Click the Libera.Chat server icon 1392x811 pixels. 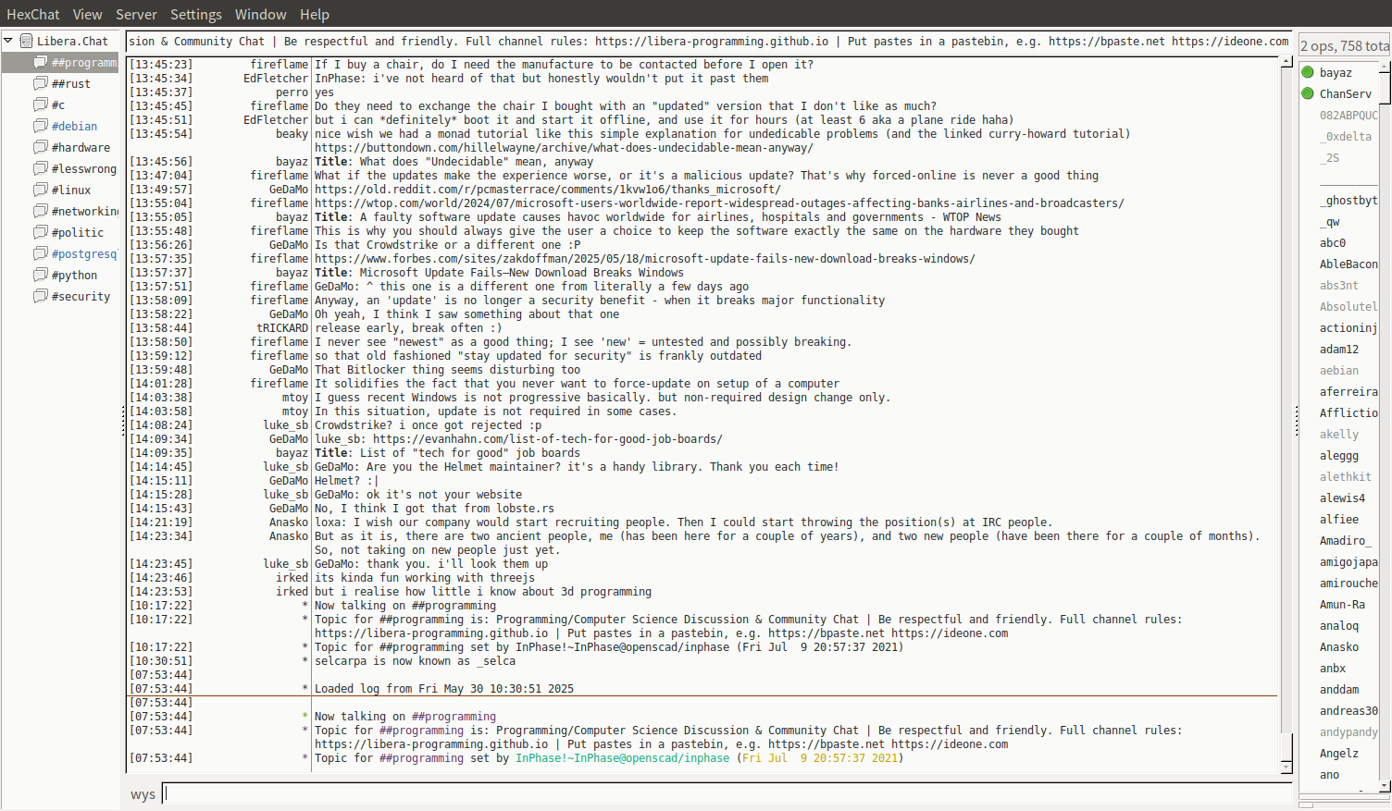(27, 41)
